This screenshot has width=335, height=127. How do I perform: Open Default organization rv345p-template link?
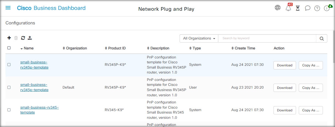tap(34, 87)
